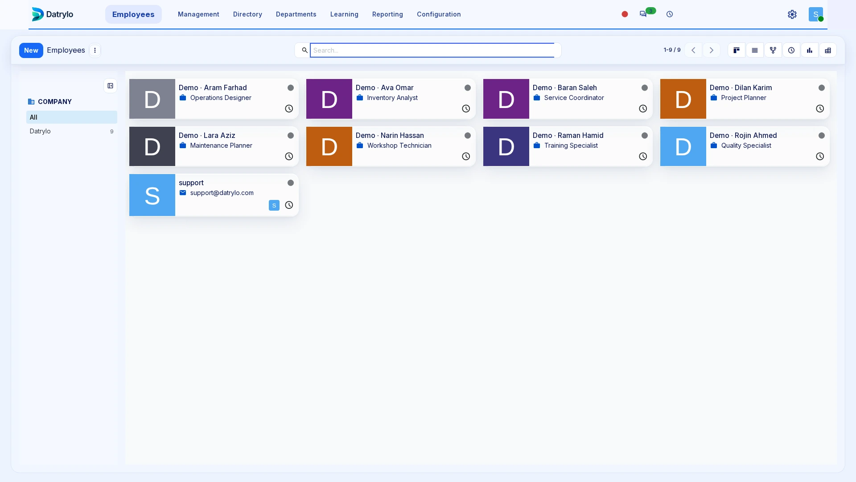The image size is (856, 482).
Task: Click the Employees app button
Action: (133, 14)
